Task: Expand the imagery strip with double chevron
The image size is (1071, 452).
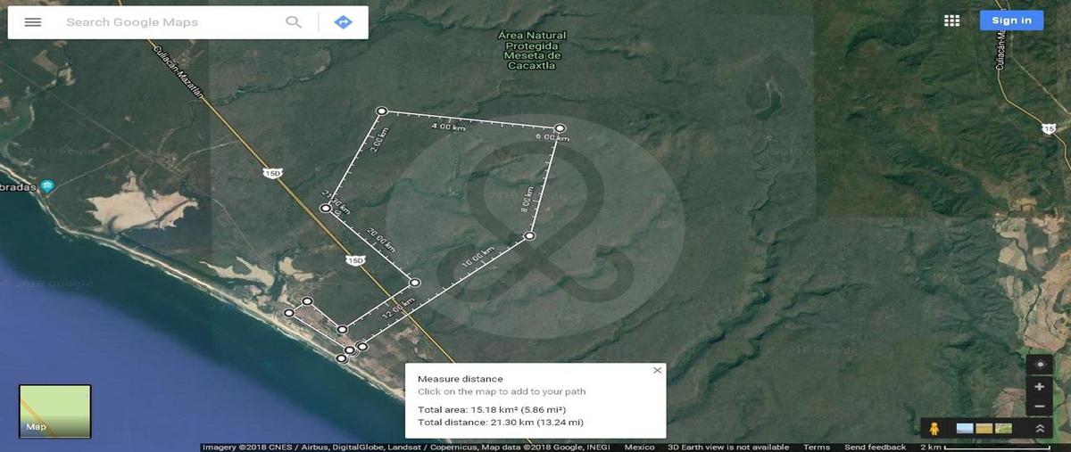Action: click(1040, 429)
